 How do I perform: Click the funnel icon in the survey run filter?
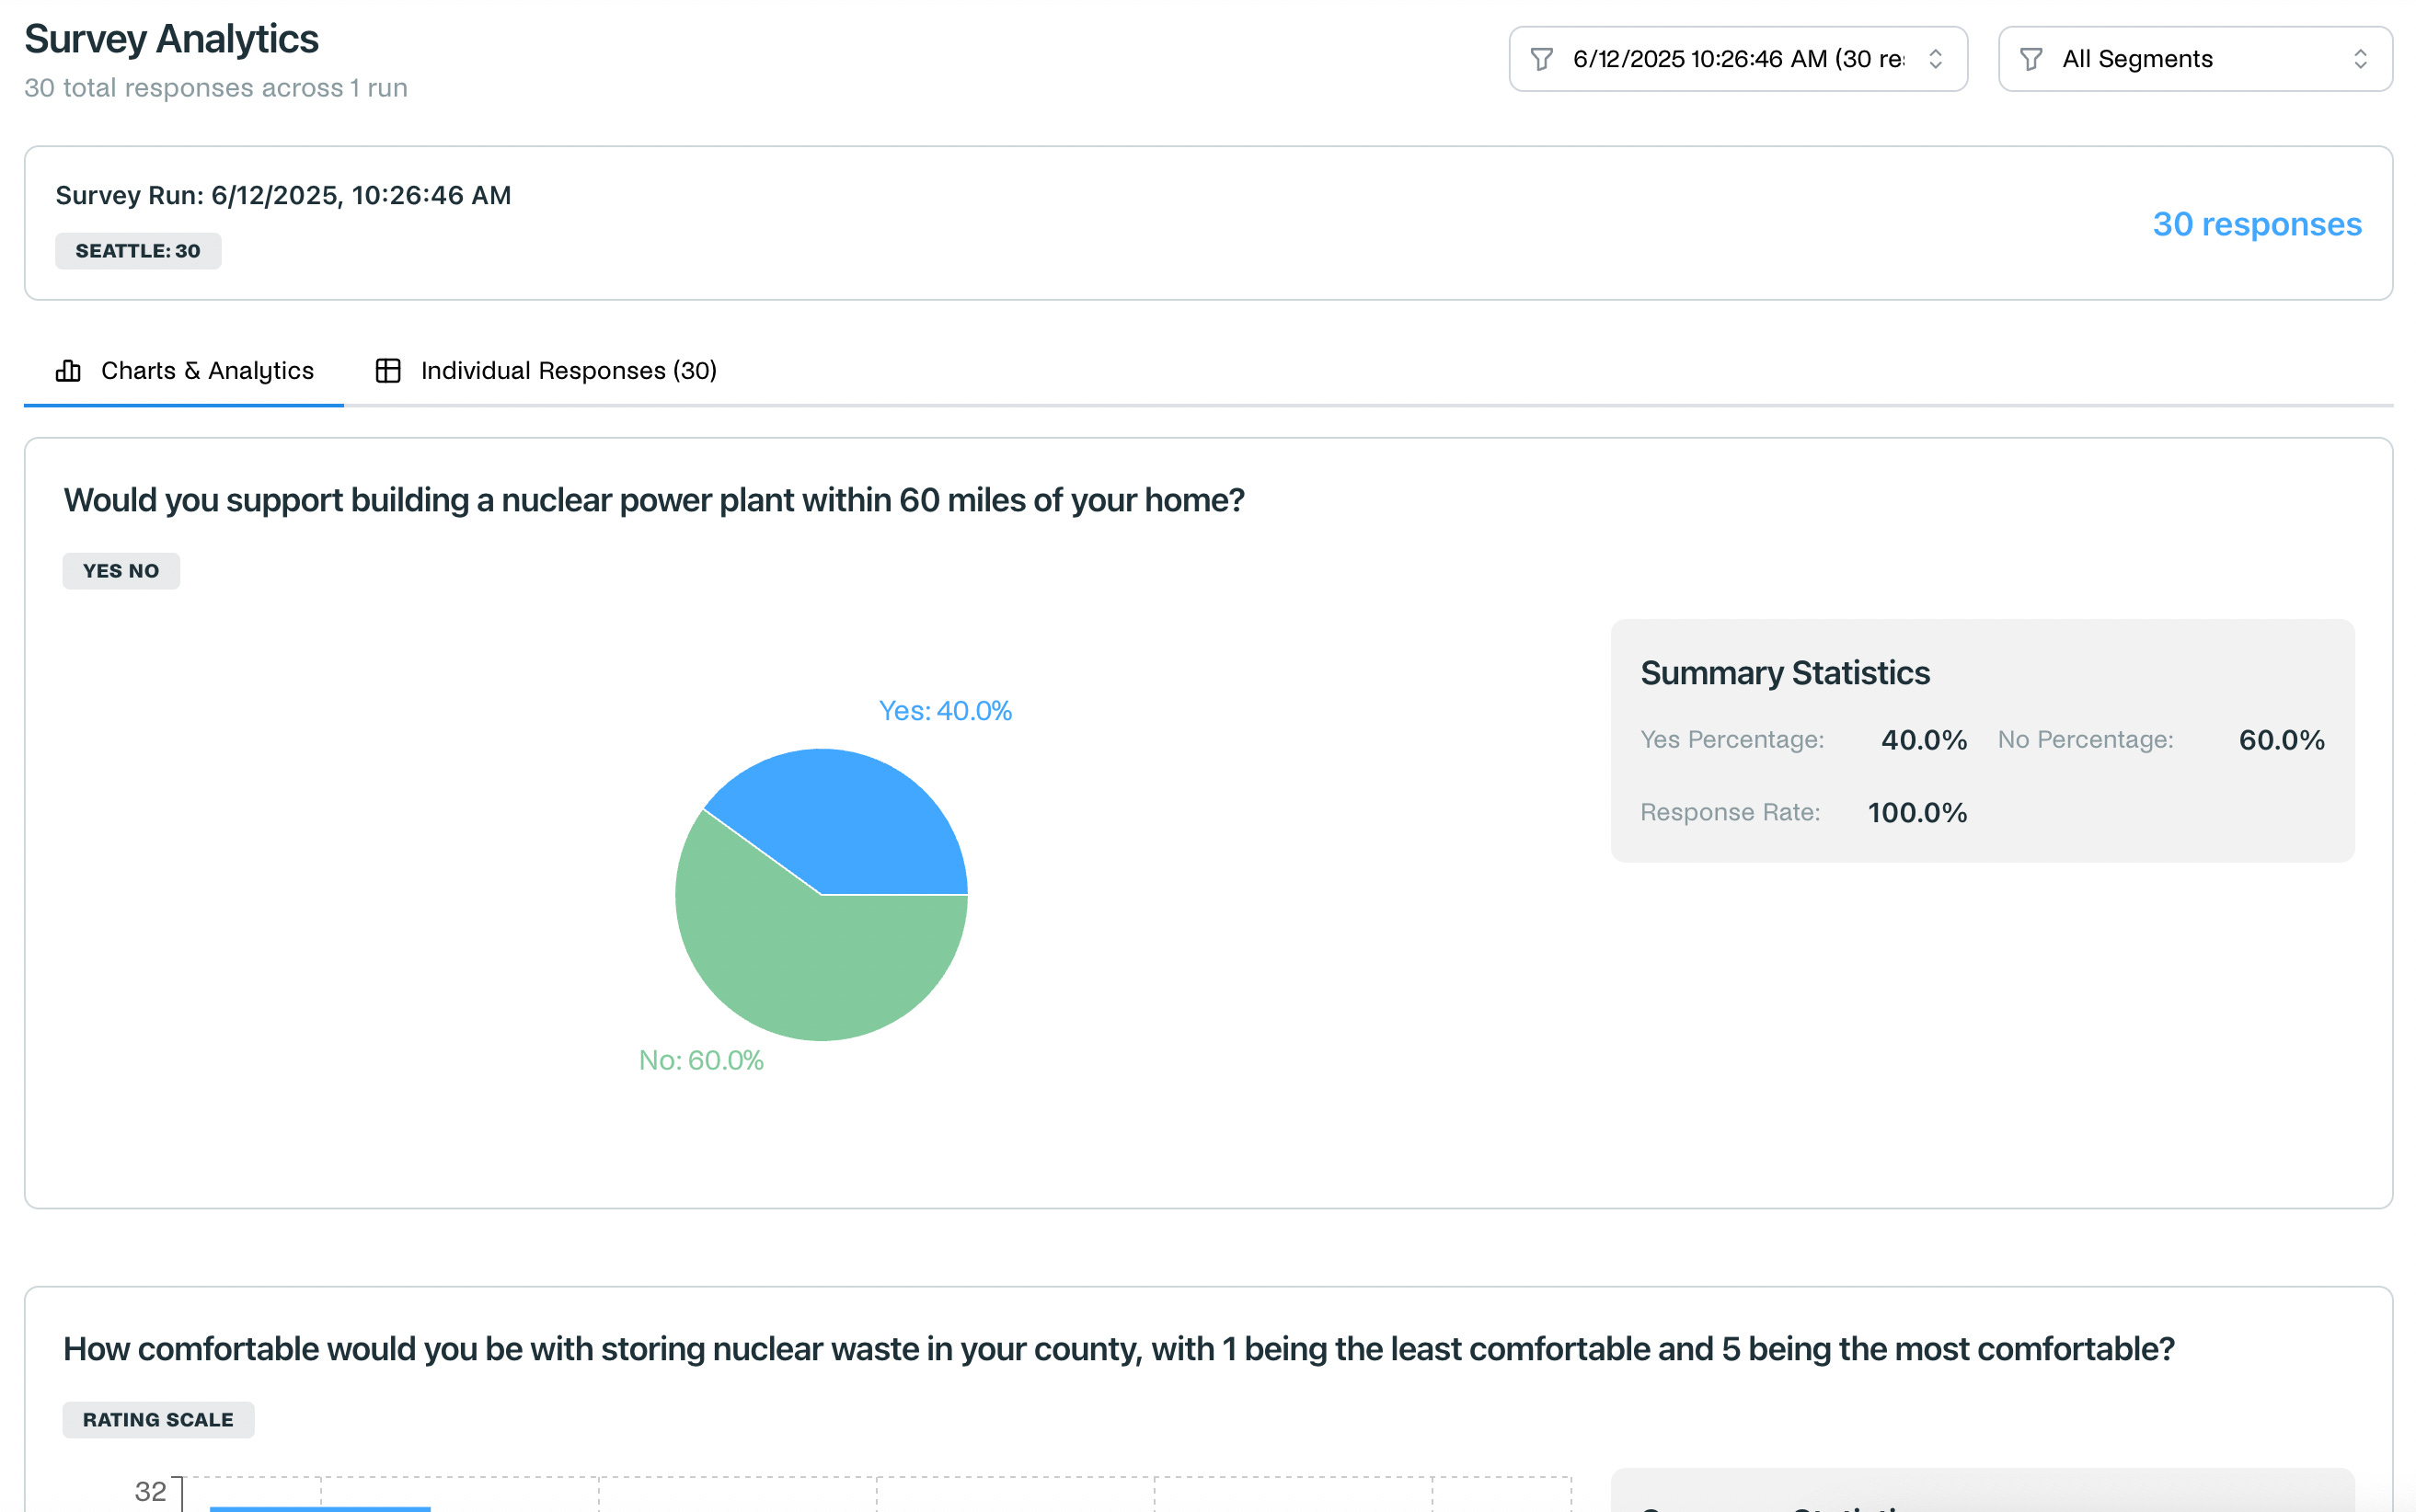click(1542, 59)
